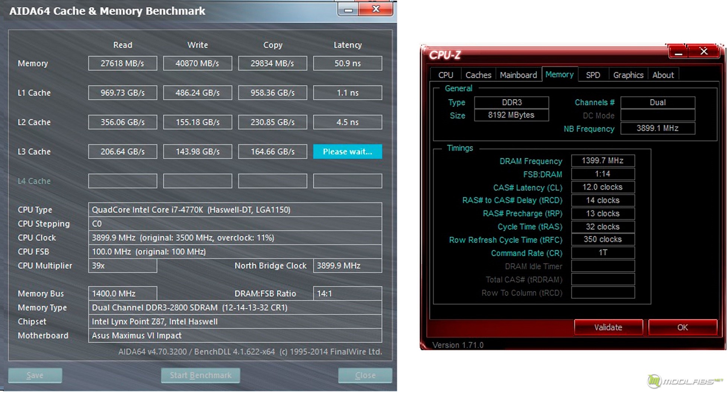Click the Modlabs logo watermark
The width and height of the screenshot is (728, 393).
pyautogui.click(x=685, y=381)
